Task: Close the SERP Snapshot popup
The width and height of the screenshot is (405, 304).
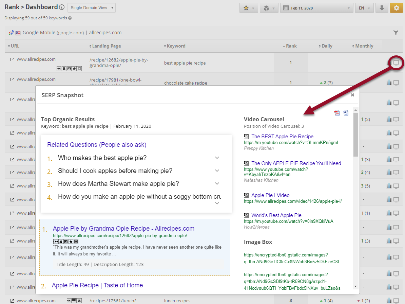Action: click(352, 95)
